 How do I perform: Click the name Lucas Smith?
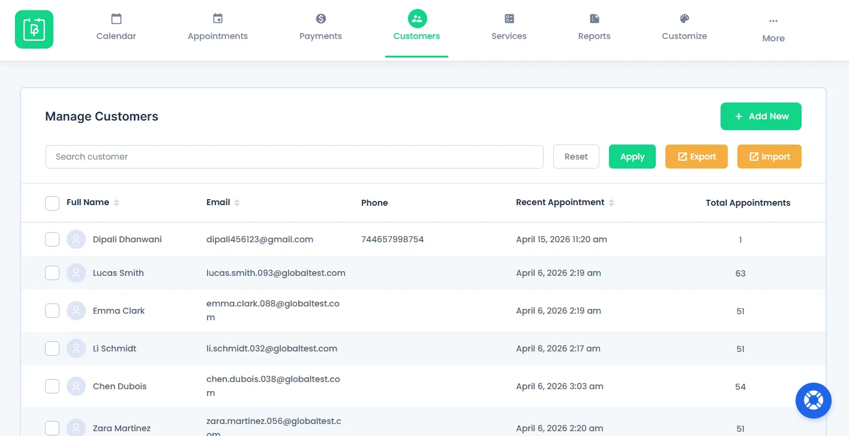pyautogui.click(x=118, y=273)
